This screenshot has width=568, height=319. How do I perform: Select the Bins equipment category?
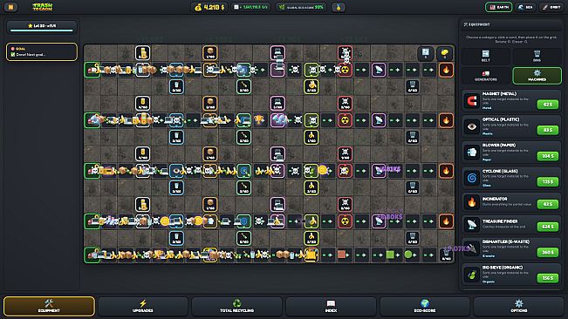[537, 56]
